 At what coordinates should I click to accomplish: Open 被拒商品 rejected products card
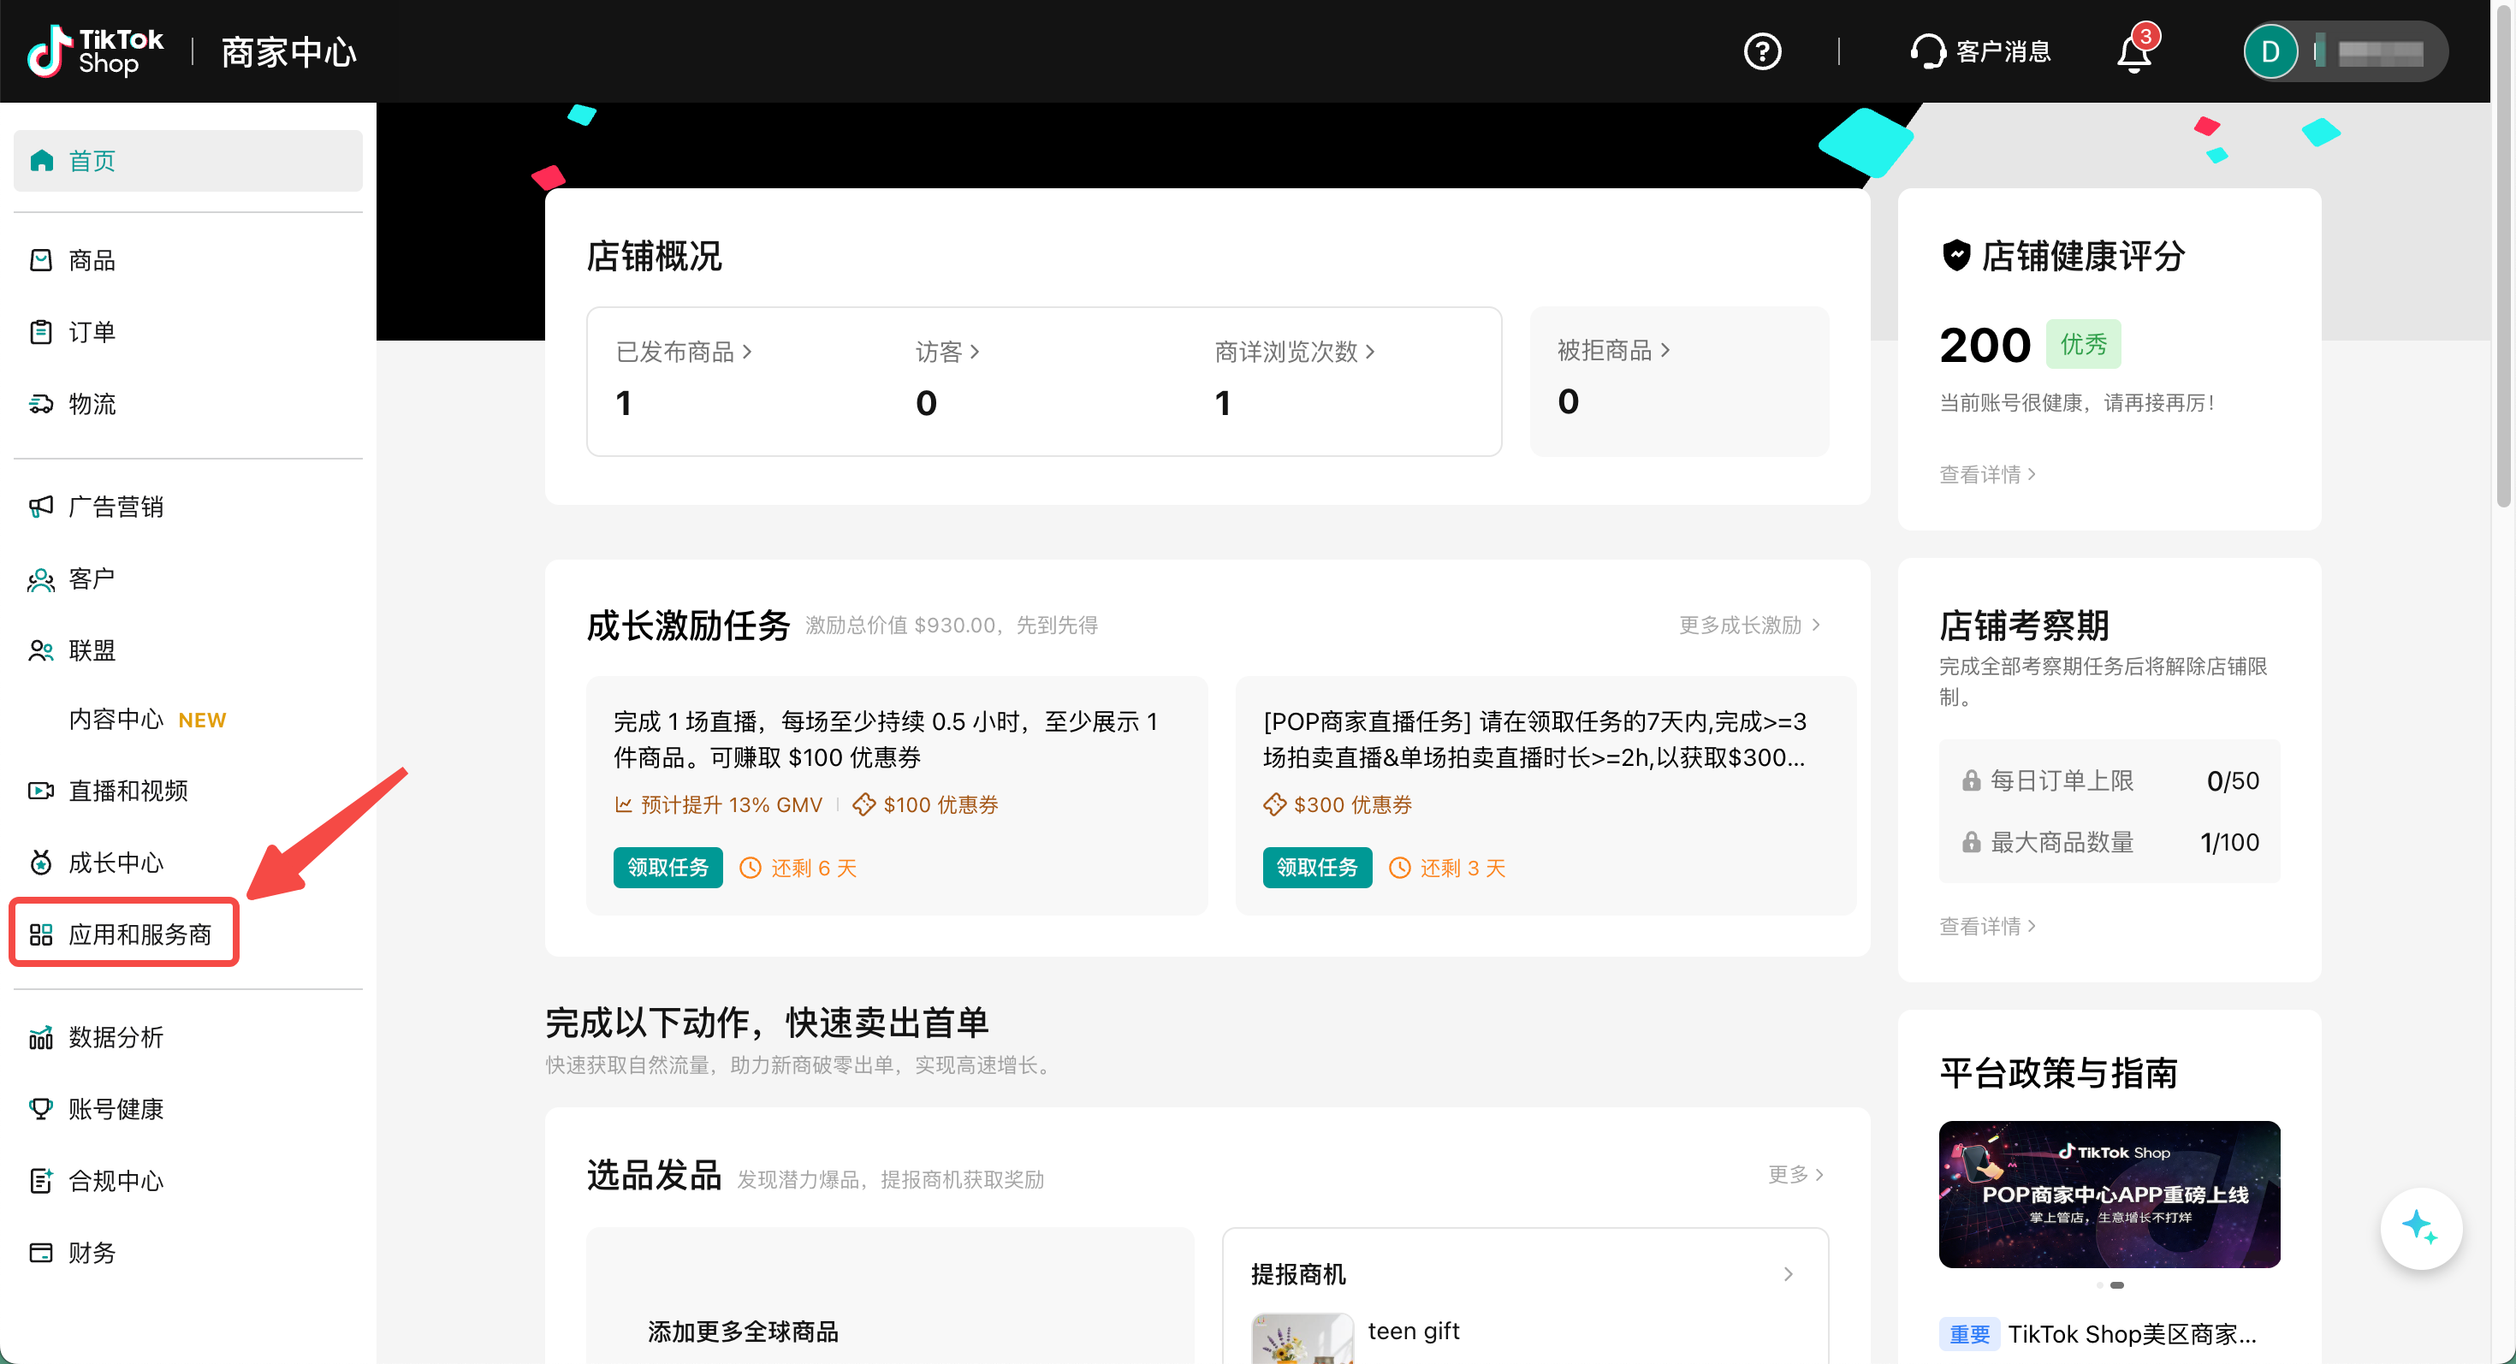coord(1679,381)
